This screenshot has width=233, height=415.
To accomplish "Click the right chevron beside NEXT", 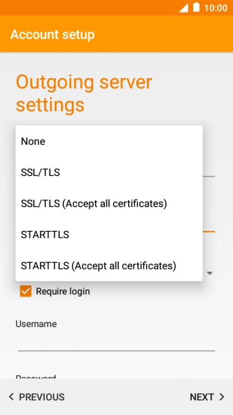I will pyautogui.click(x=222, y=397).
